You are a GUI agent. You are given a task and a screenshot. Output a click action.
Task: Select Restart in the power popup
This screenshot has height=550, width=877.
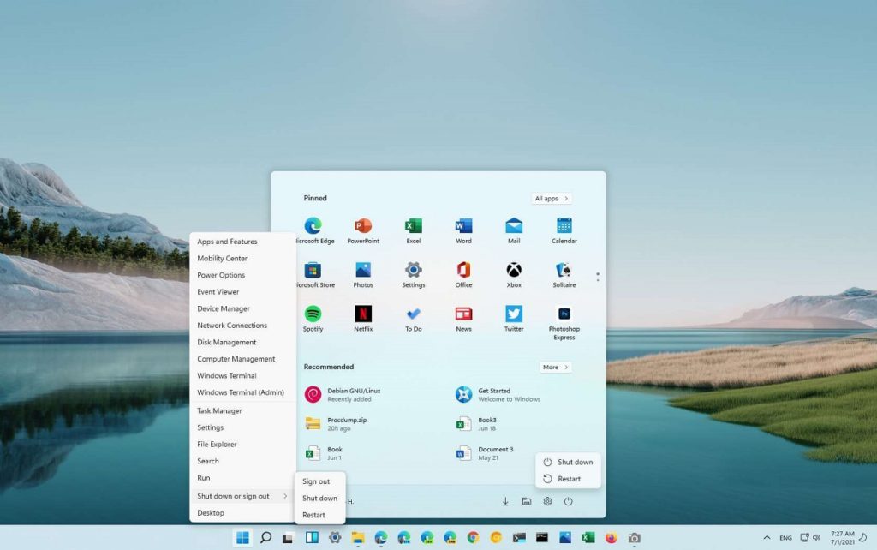(568, 479)
